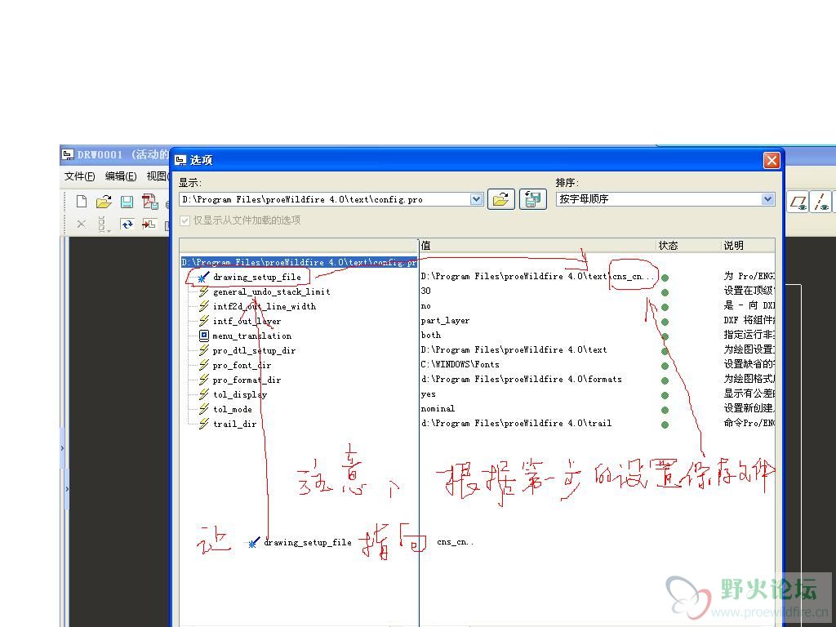
Task: Click the X delete icon in the toolbar
Action: click(x=81, y=224)
